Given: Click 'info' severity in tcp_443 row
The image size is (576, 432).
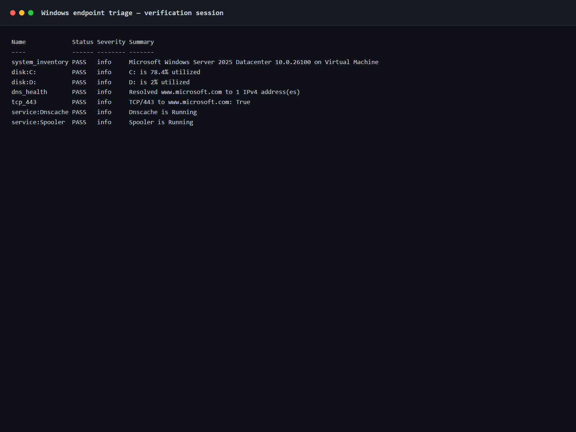Looking at the screenshot, I should [104, 102].
